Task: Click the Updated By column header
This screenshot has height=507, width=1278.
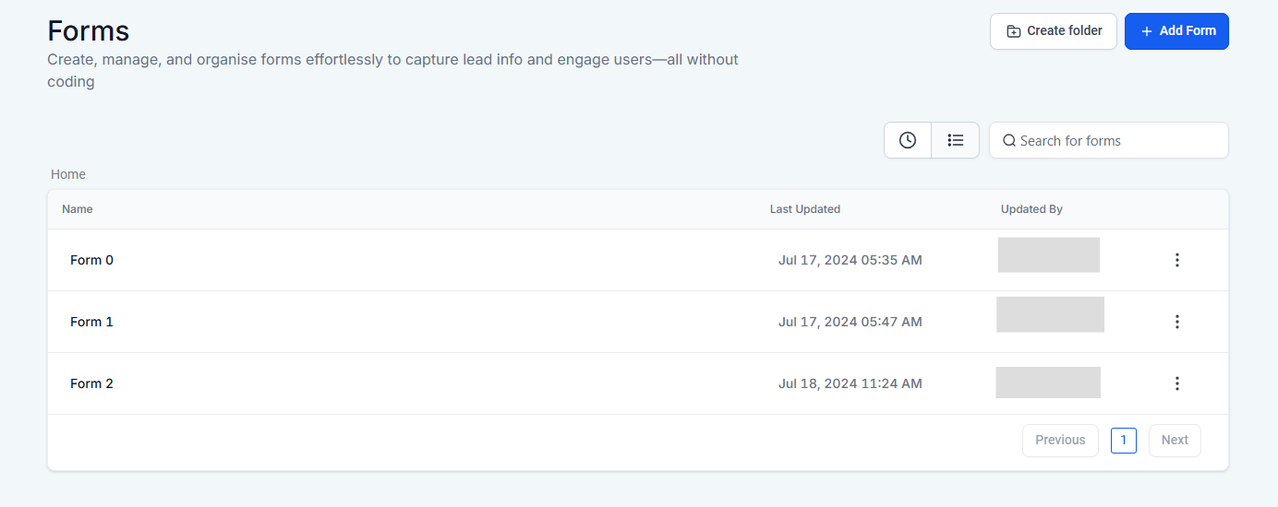Action: 1031,209
